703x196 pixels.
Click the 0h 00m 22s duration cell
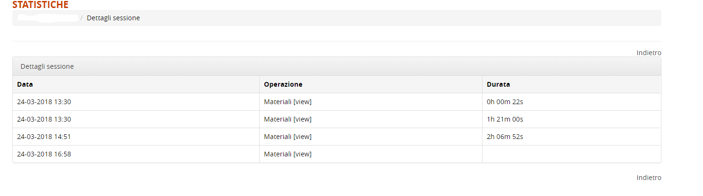click(505, 102)
